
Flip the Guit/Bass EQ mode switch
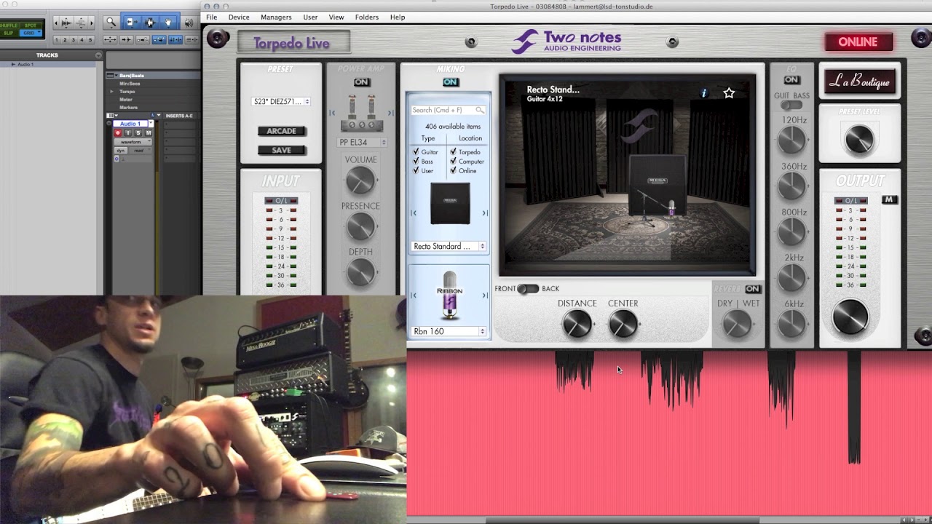[x=791, y=105]
